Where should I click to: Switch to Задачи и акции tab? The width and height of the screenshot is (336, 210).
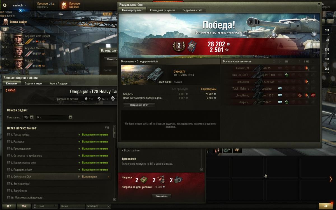point(33,83)
